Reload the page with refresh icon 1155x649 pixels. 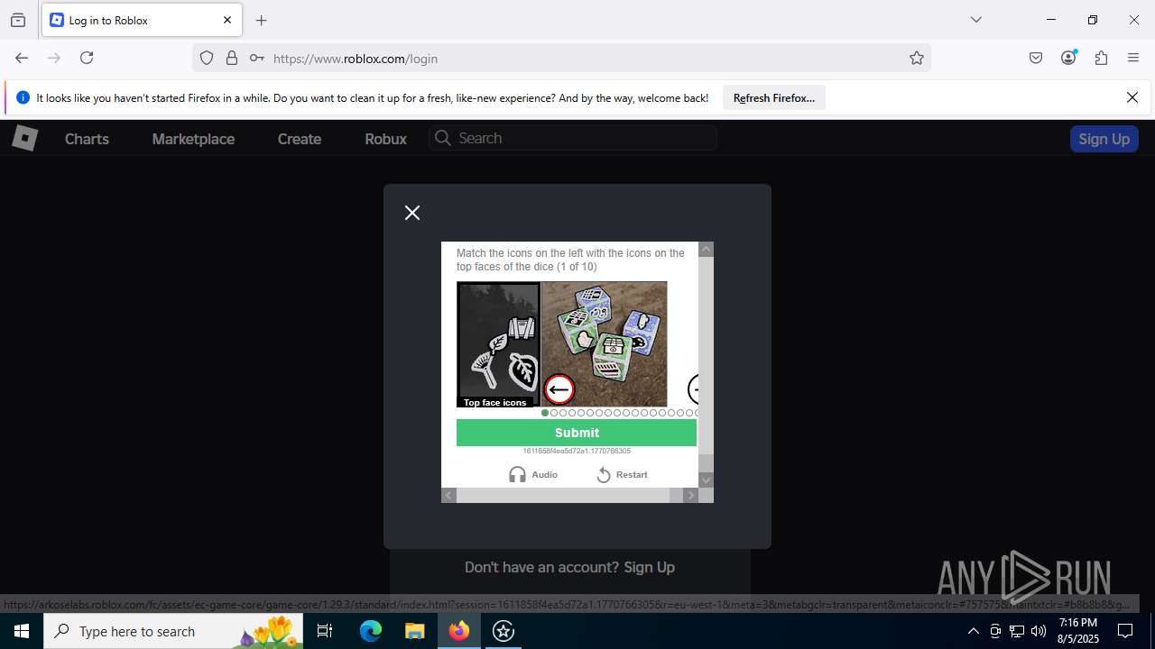tap(87, 58)
